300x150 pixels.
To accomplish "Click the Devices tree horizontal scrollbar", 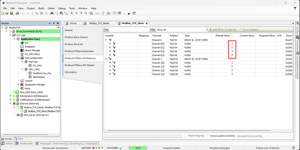I will pyautogui.click(x=26, y=134).
